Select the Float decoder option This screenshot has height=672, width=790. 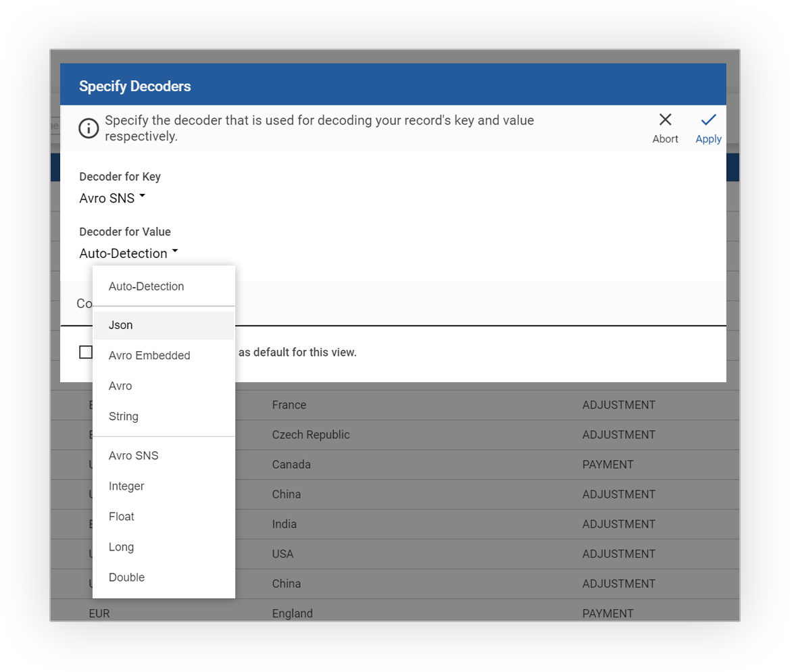pos(164,517)
